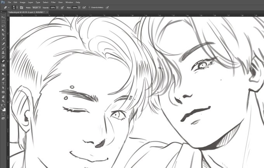The image size is (264, 168).
Task: Select the Zoom tool
Action: tap(3, 101)
